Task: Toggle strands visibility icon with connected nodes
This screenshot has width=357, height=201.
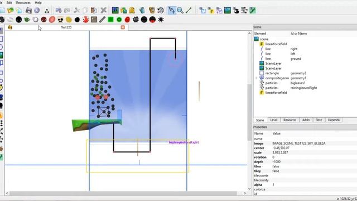Action: coord(244,10)
